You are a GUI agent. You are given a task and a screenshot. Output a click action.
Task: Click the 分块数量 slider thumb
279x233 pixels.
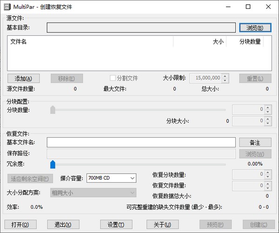[53, 110]
